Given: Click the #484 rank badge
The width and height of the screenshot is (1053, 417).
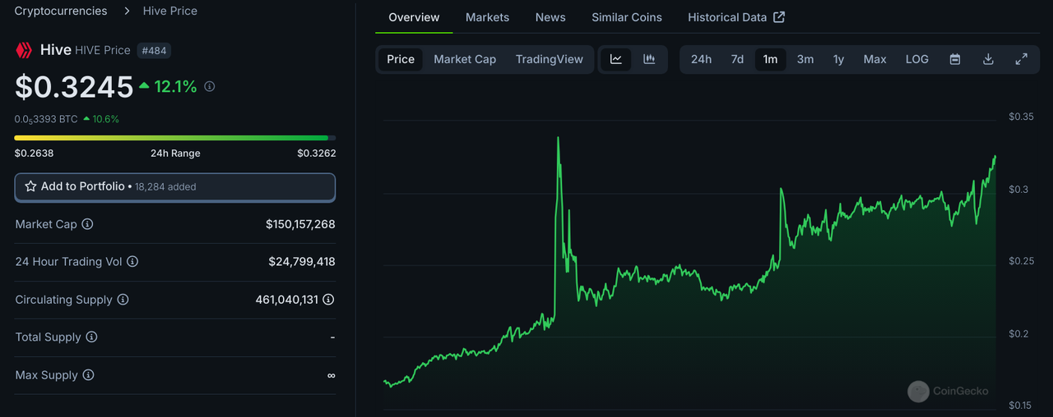Looking at the screenshot, I should pos(154,51).
